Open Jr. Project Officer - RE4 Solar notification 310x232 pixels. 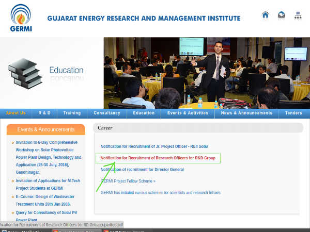pyautogui.click(x=154, y=146)
